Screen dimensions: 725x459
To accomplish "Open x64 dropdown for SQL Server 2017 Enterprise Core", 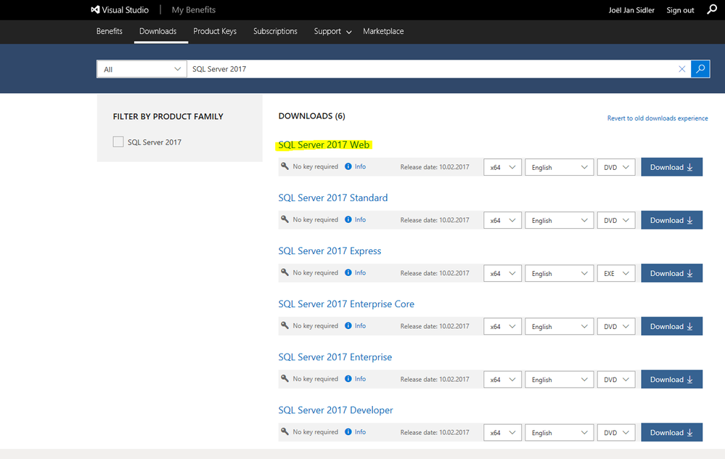I will click(503, 326).
